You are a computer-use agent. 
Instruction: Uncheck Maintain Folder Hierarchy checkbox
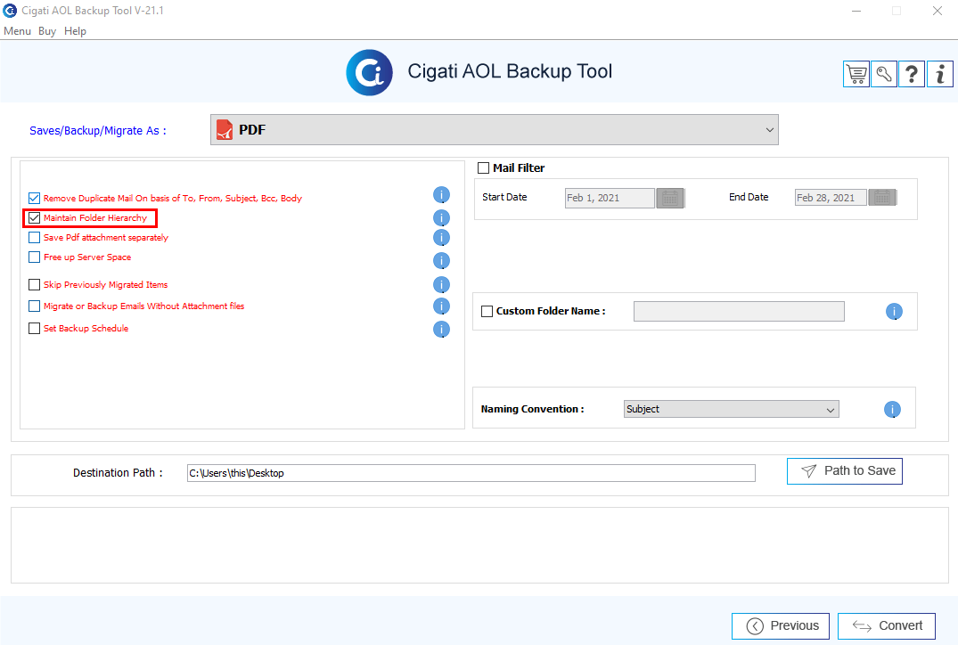click(34, 218)
